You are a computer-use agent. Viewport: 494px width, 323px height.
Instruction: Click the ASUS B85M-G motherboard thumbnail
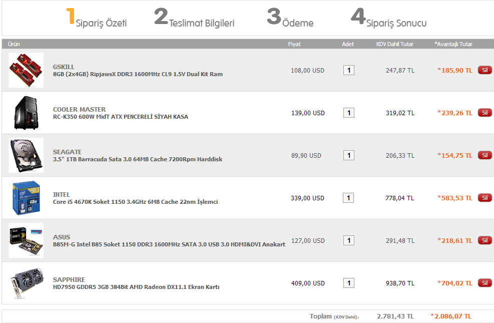[x=26, y=240]
